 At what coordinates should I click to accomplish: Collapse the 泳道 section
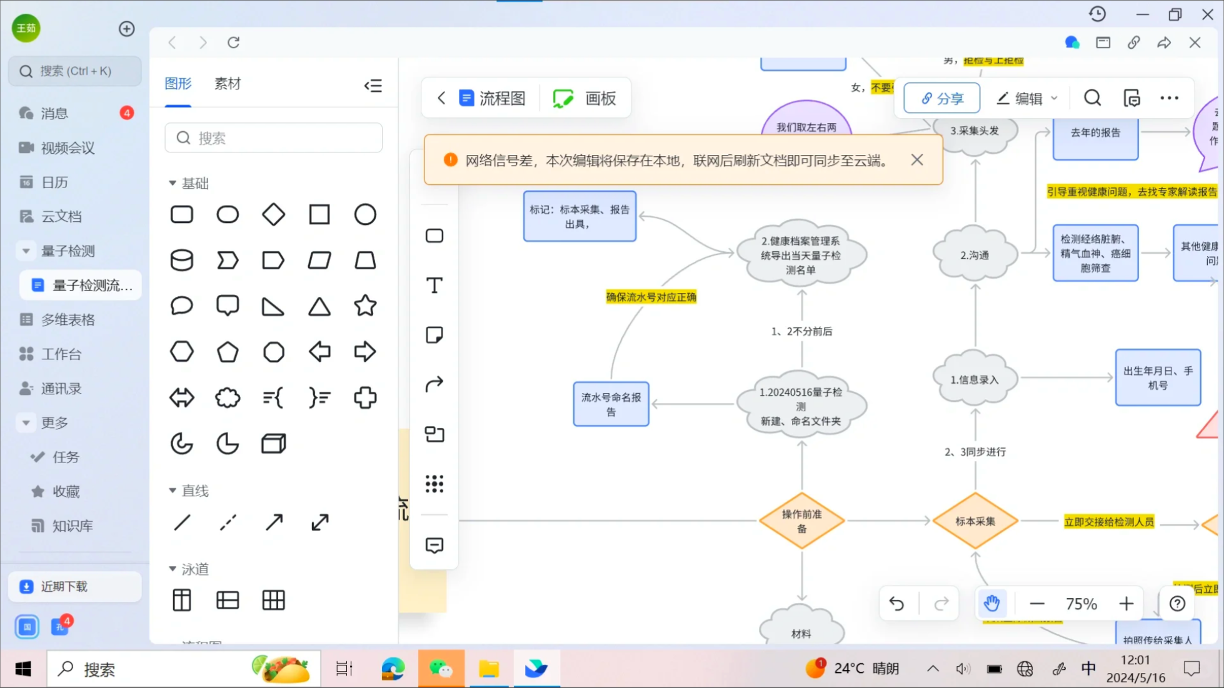[173, 569]
